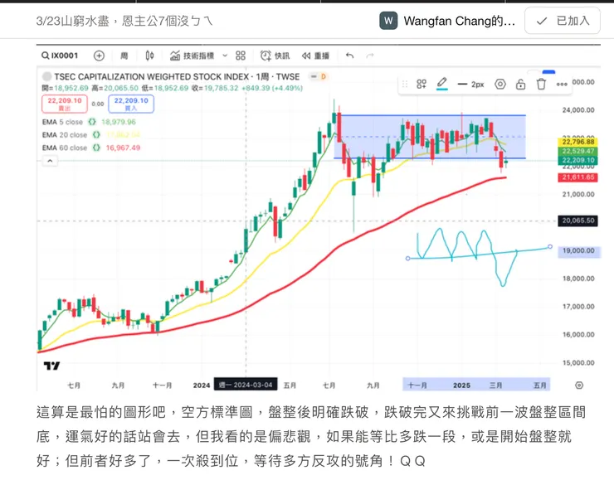Click the D data-delay badge
This screenshot has height=480, width=614.
coord(324,76)
